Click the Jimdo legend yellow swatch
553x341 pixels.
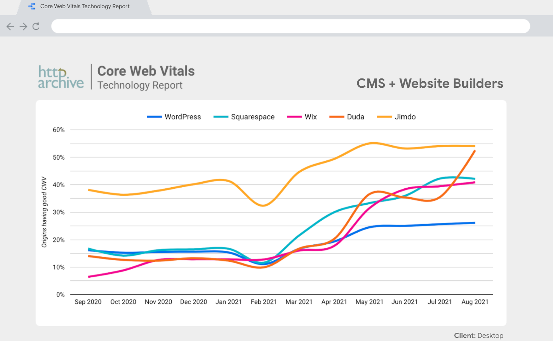point(384,117)
